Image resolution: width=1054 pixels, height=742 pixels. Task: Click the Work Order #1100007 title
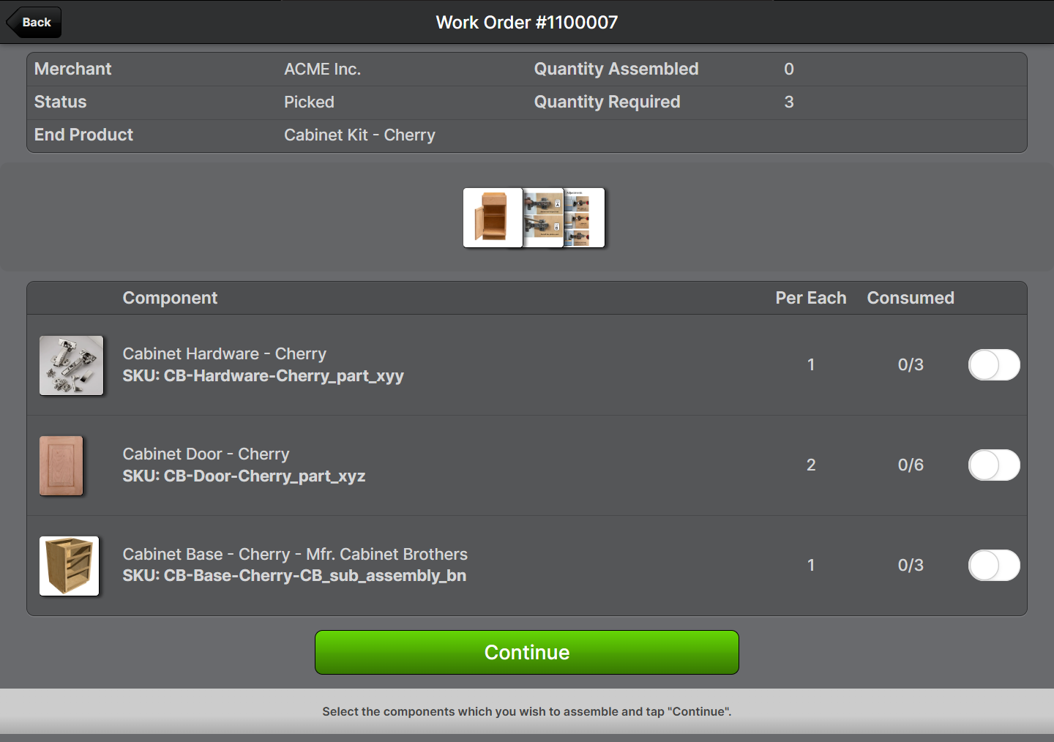(x=527, y=22)
